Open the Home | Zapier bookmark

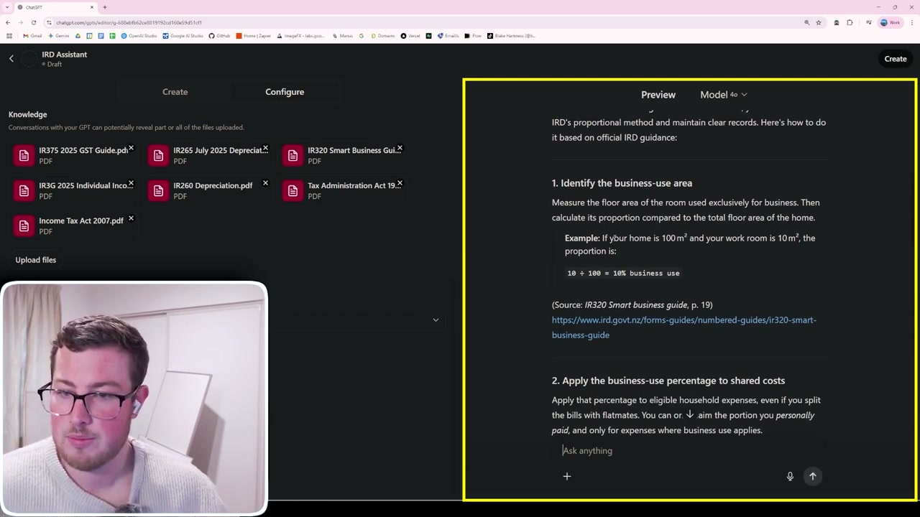[x=255, y=36]
